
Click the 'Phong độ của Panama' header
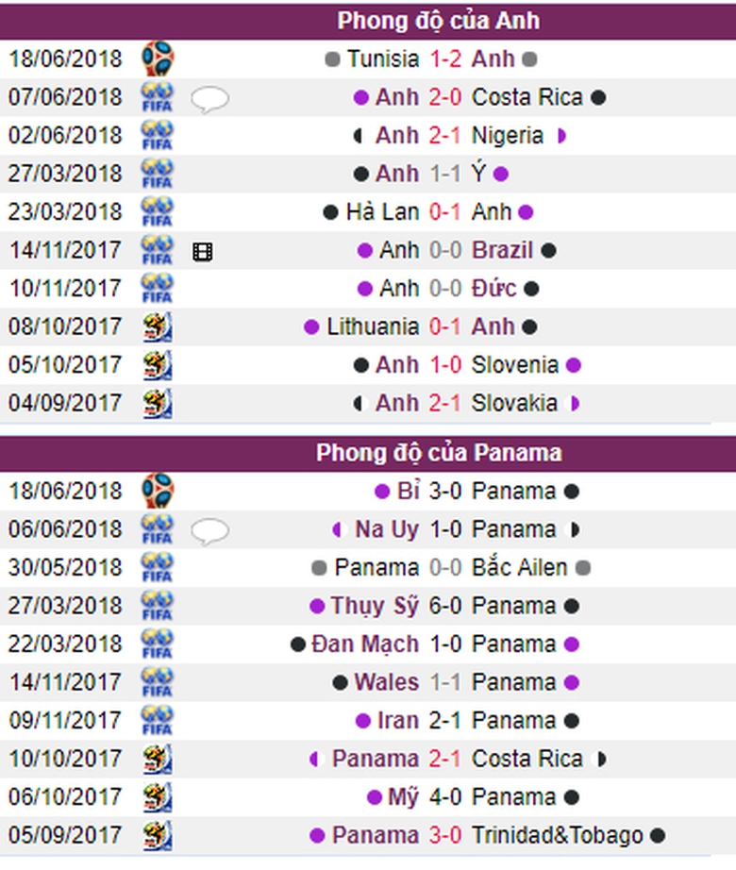(438, 453)
